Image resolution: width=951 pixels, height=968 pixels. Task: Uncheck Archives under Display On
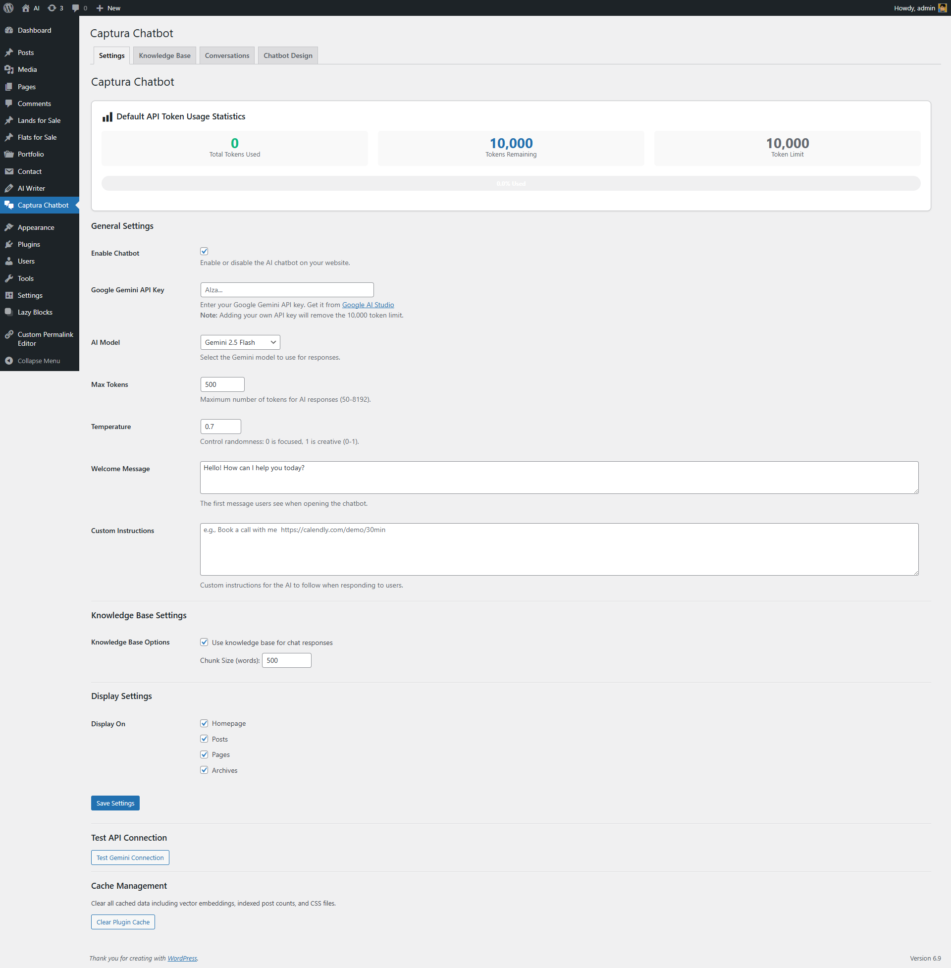(x=204, y=770)
